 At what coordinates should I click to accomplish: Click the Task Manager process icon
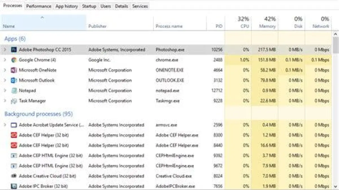coord(14,101)
